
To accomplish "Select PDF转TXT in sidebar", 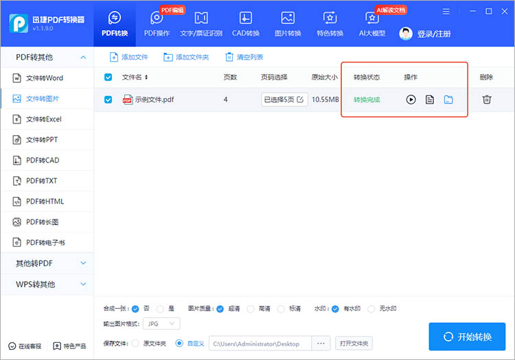I will coord(47,181).
